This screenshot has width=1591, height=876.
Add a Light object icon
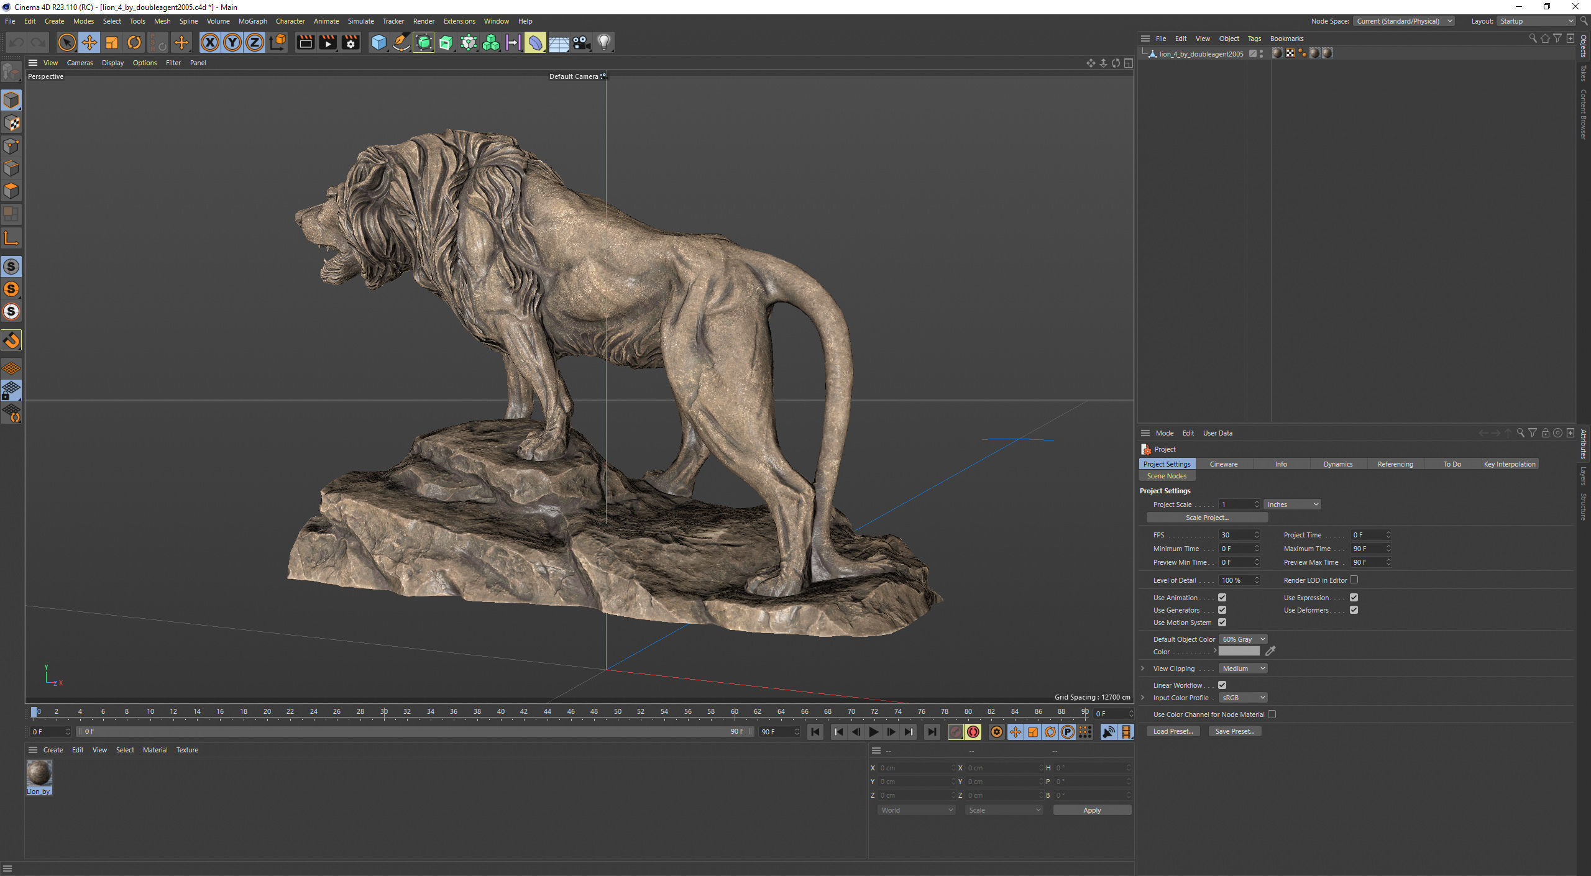click(603, 43)
